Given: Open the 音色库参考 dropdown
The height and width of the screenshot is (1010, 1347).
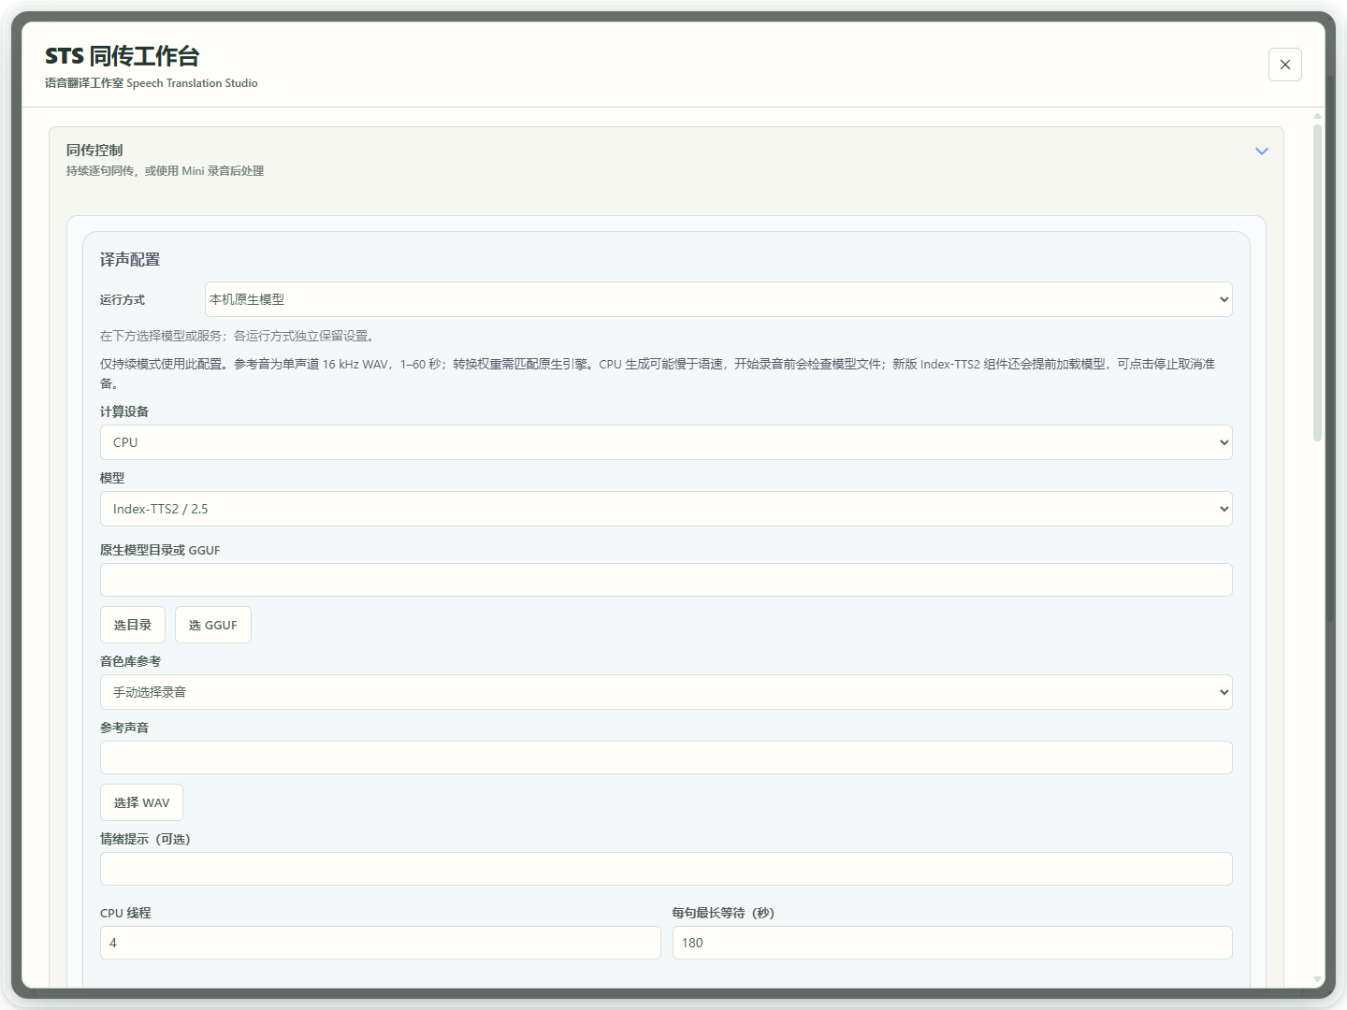Looking at the screenshot, I should [x=666, y=692].
